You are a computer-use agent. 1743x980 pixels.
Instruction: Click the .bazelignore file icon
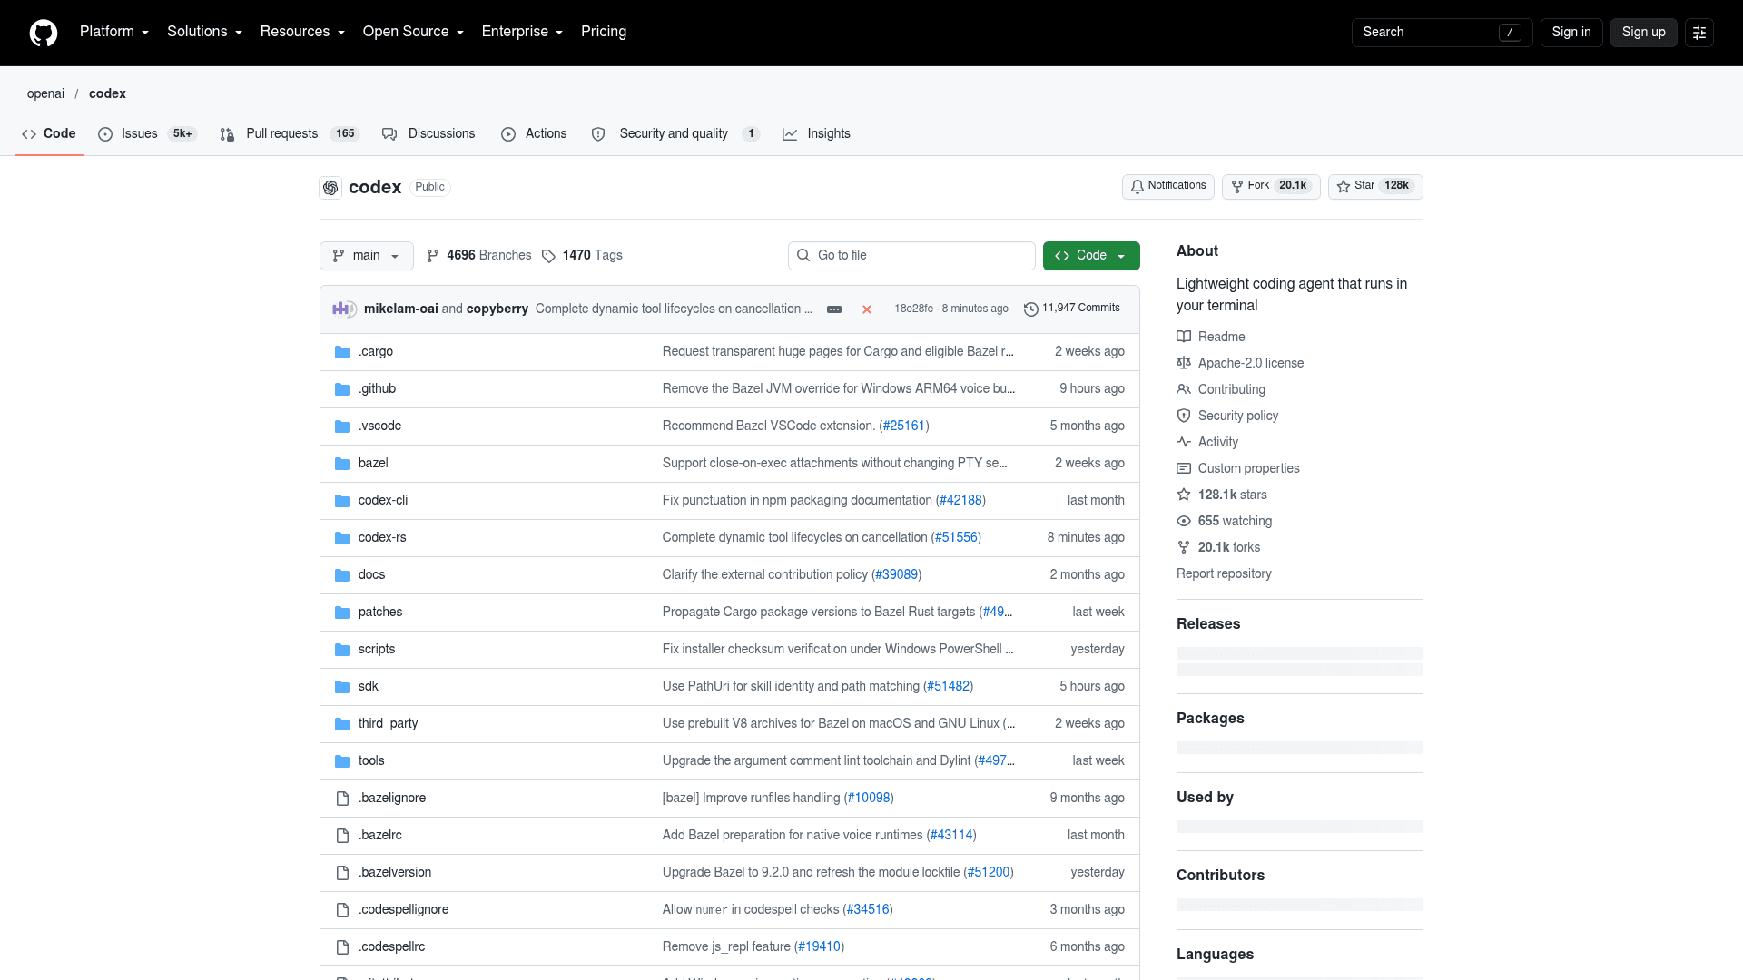pos(342,799)
